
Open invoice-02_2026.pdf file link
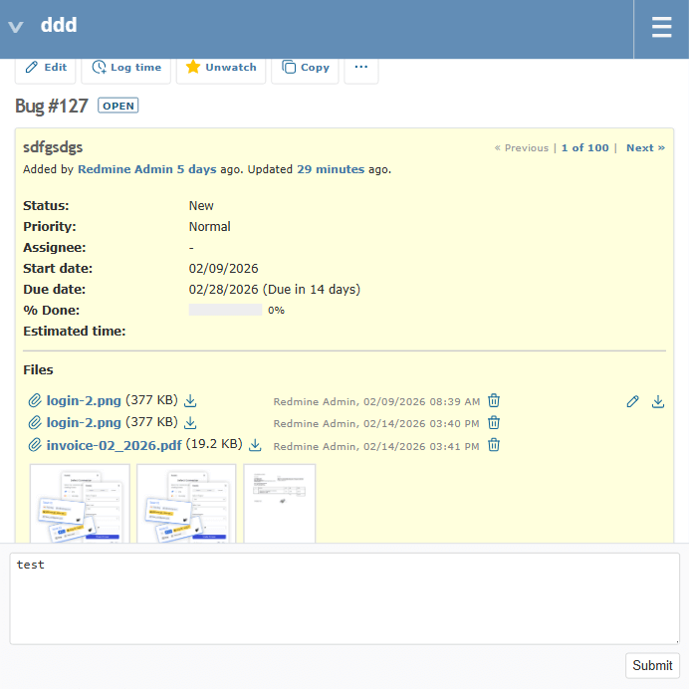click(x=114, y=445)
